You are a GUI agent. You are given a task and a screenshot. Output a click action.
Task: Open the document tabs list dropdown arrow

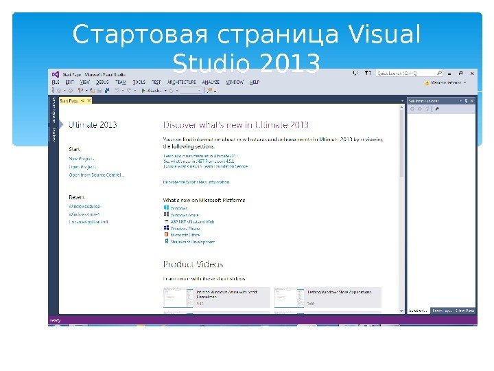[x=402, y=101]
